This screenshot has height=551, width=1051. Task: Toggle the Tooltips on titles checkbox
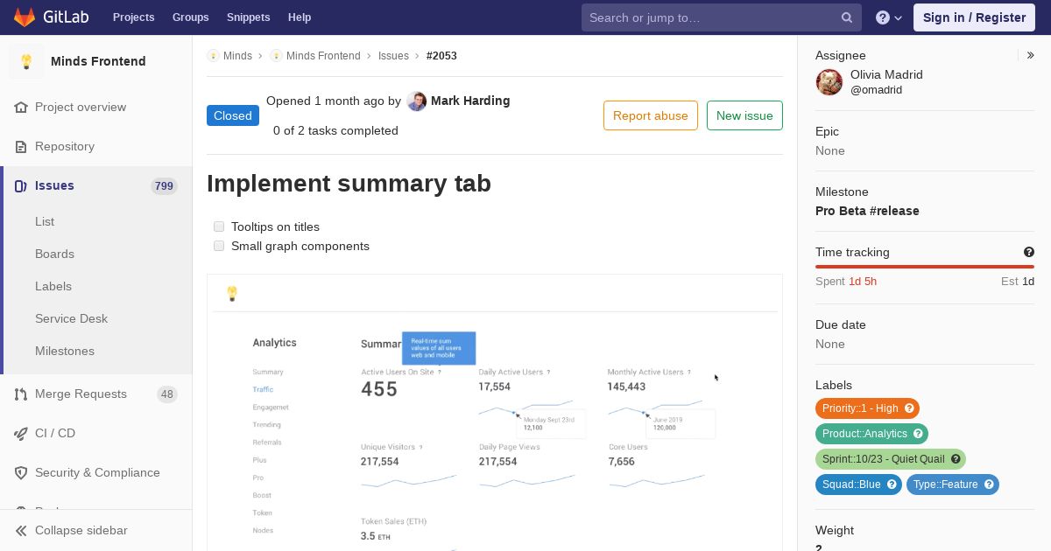(219, 227)
